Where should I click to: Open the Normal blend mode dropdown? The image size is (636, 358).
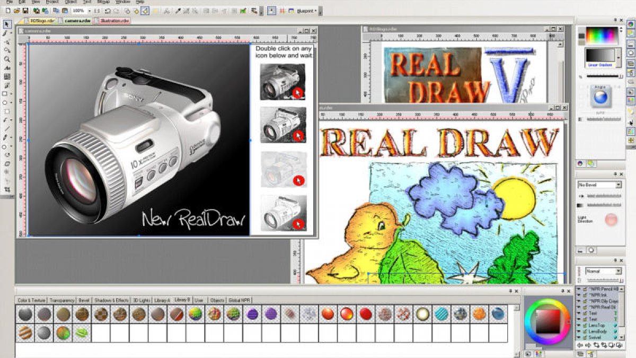pos(603,271)
